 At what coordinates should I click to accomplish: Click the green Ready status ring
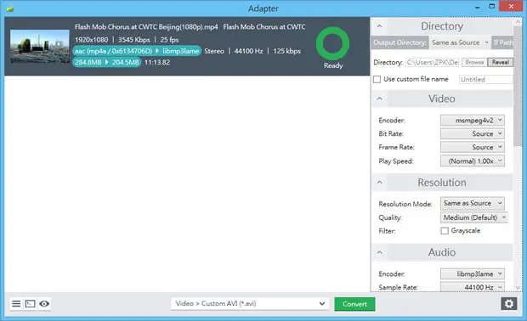(332, 43)
